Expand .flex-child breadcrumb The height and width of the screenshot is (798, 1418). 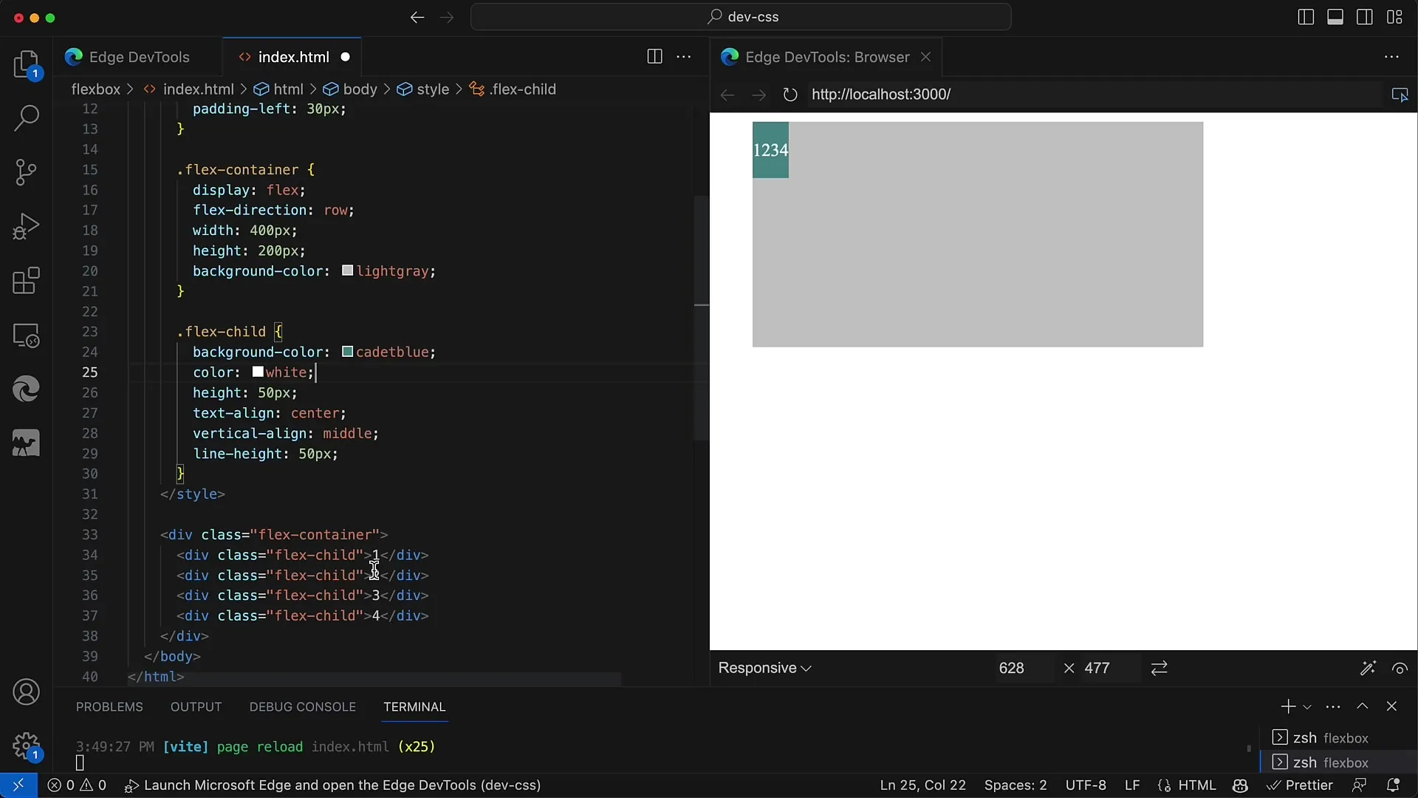[513, 89]
